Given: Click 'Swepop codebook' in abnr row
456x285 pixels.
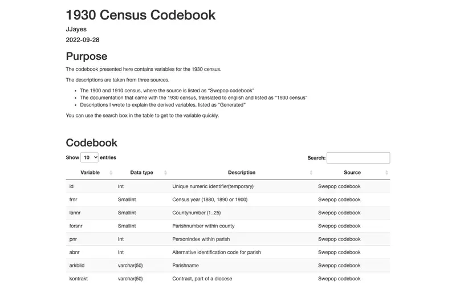Looking at the screenshot, I should (x=339, y=252).
